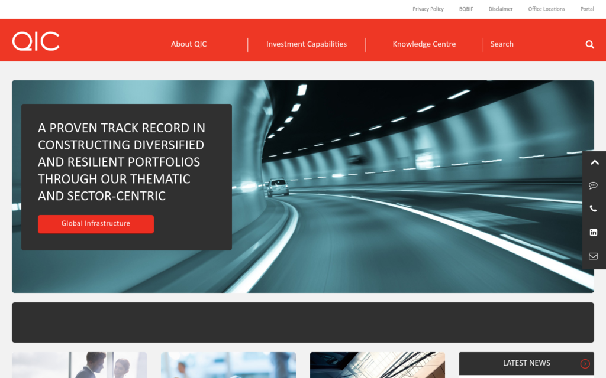Click the red arrow icon beside Latest News
606x378 pixels.
point(585,364)
